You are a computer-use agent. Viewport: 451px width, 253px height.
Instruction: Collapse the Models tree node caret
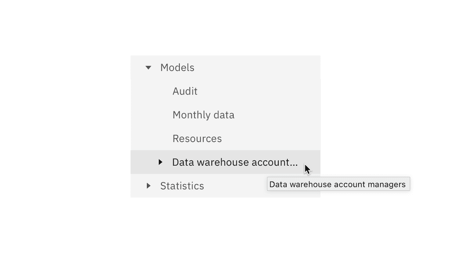point(148,68)
